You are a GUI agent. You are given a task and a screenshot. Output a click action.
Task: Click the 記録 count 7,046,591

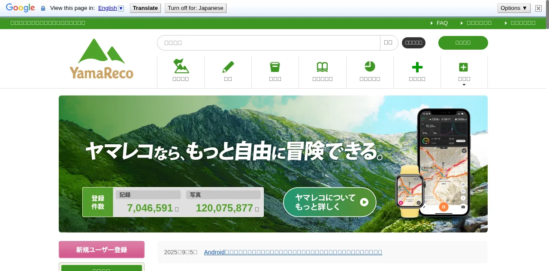click(x=150, y=208)
